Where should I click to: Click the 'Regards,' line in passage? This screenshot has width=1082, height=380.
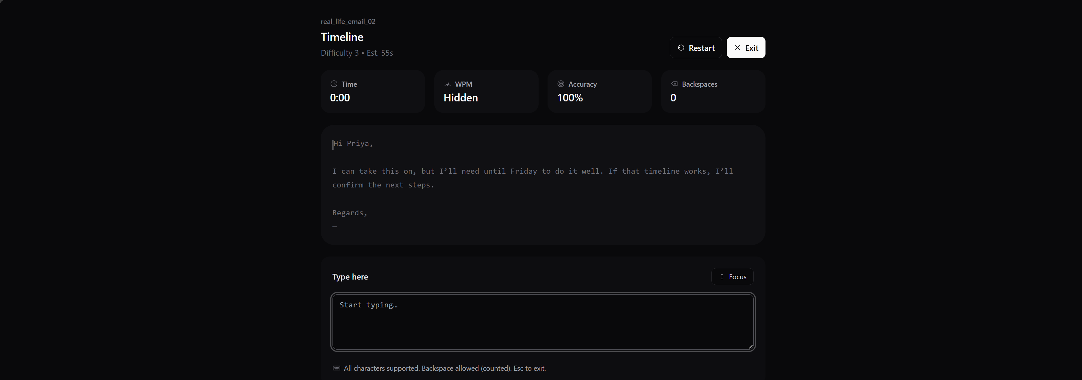(x=349, y=213)
